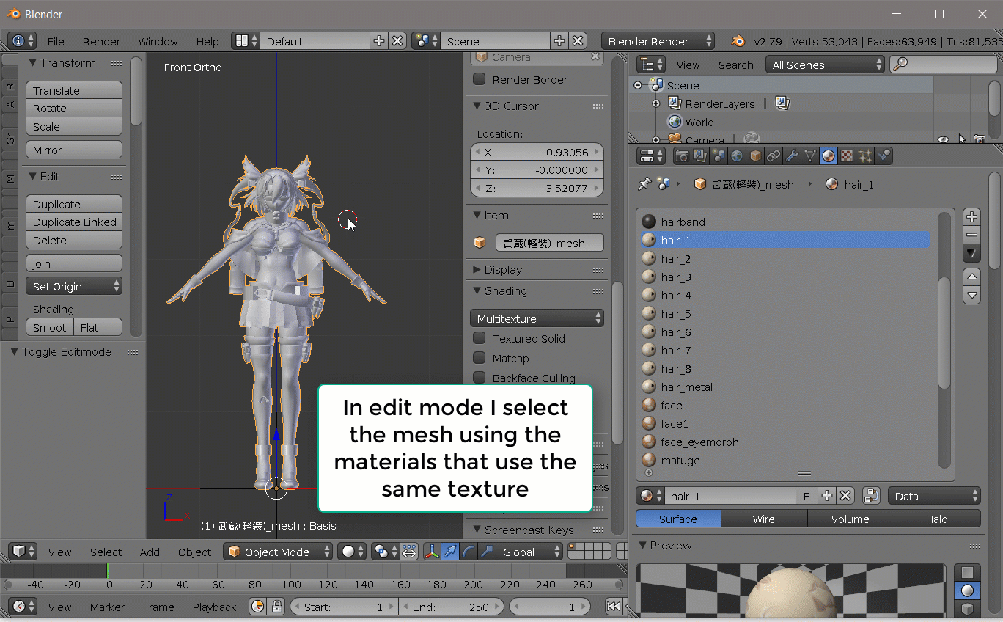
Task: Select the translate manipulator arrow icon
Action: click(450, 552)
